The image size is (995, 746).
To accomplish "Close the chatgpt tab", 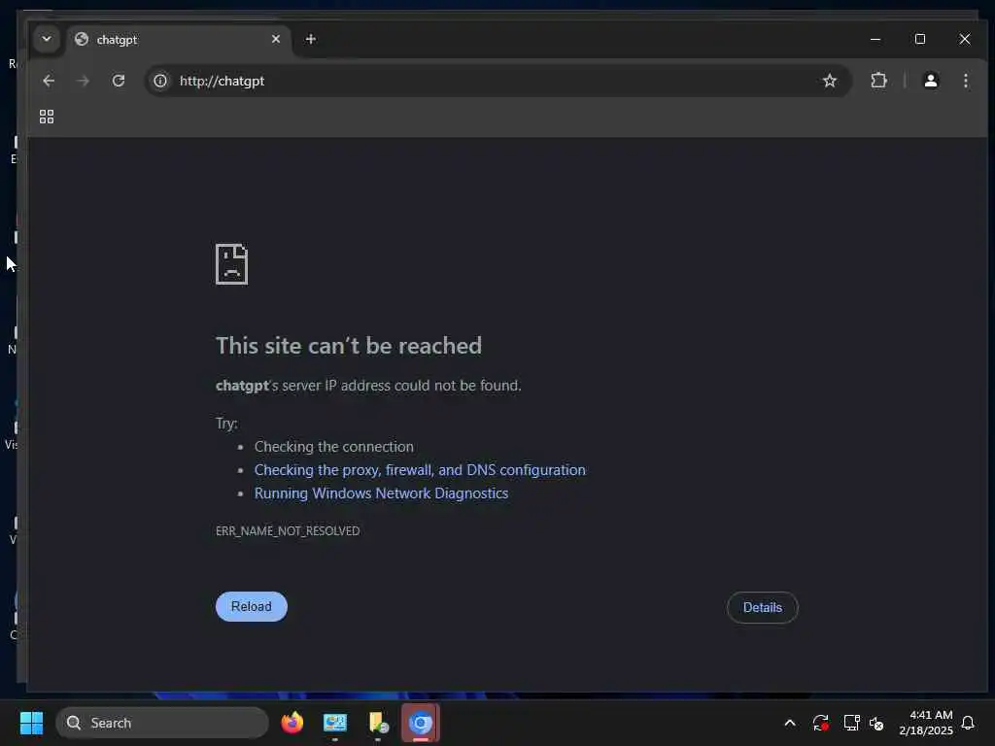I will point(276,39).
